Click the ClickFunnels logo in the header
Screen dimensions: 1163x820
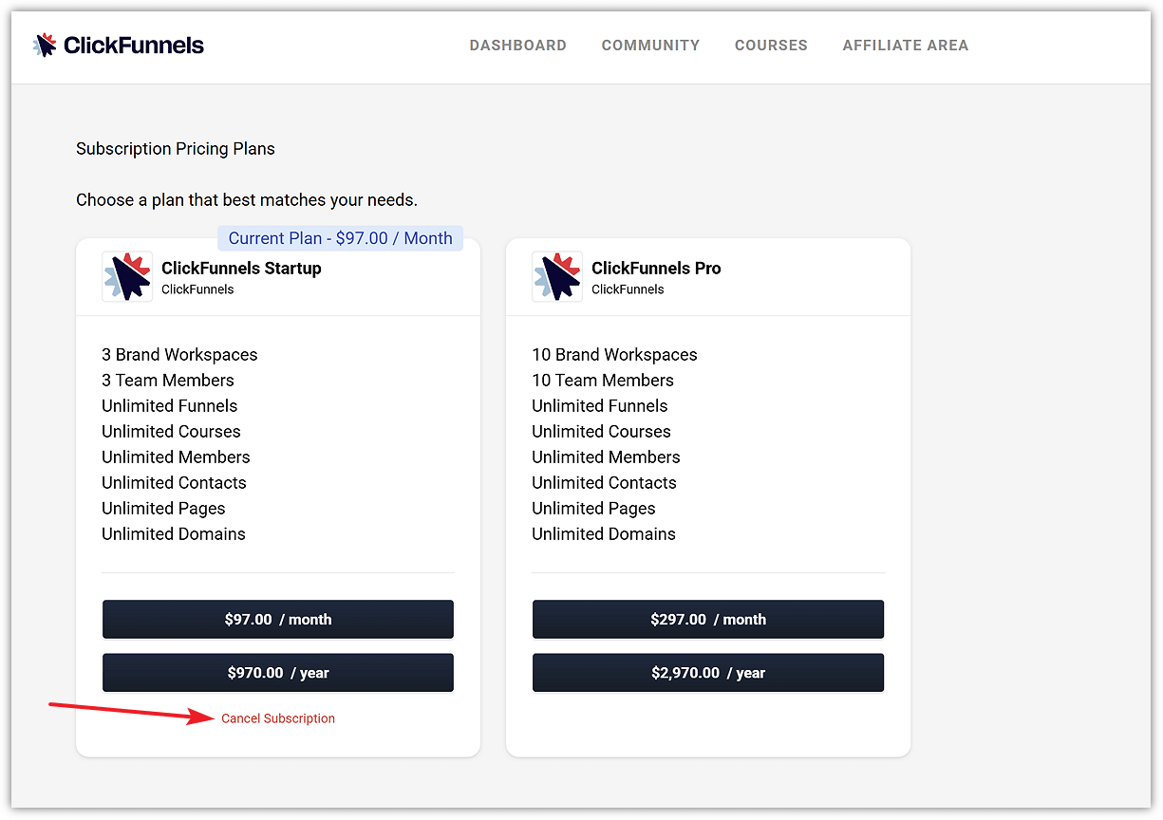[117, 44]
